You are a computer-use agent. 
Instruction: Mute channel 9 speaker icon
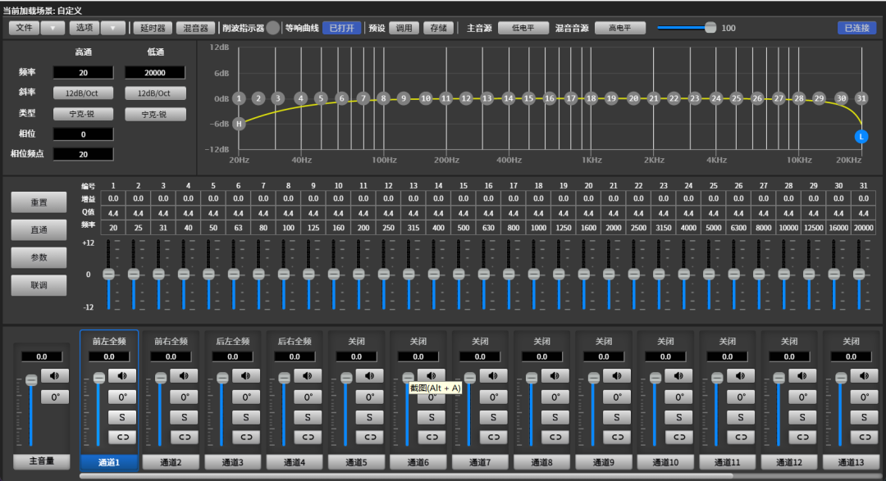617,376
